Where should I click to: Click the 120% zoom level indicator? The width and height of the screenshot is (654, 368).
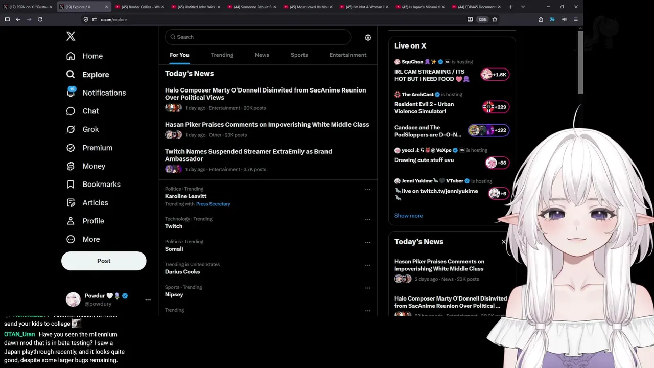[x=482, y=19]
